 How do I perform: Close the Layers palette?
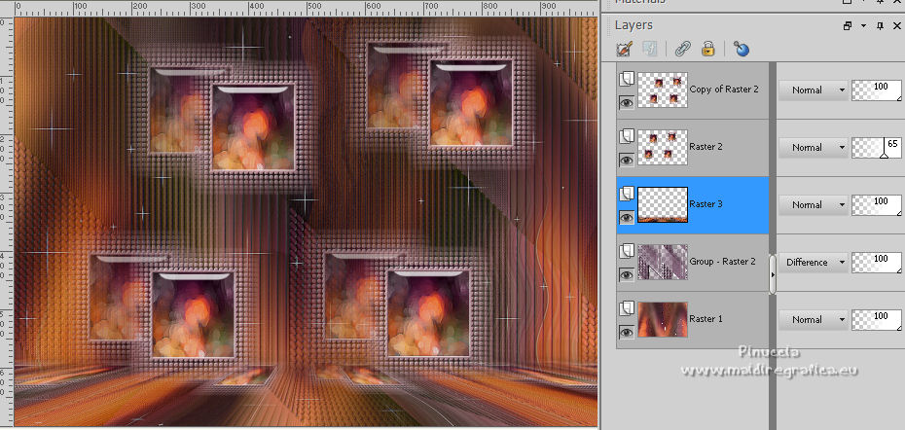click(x=897, y=25)
